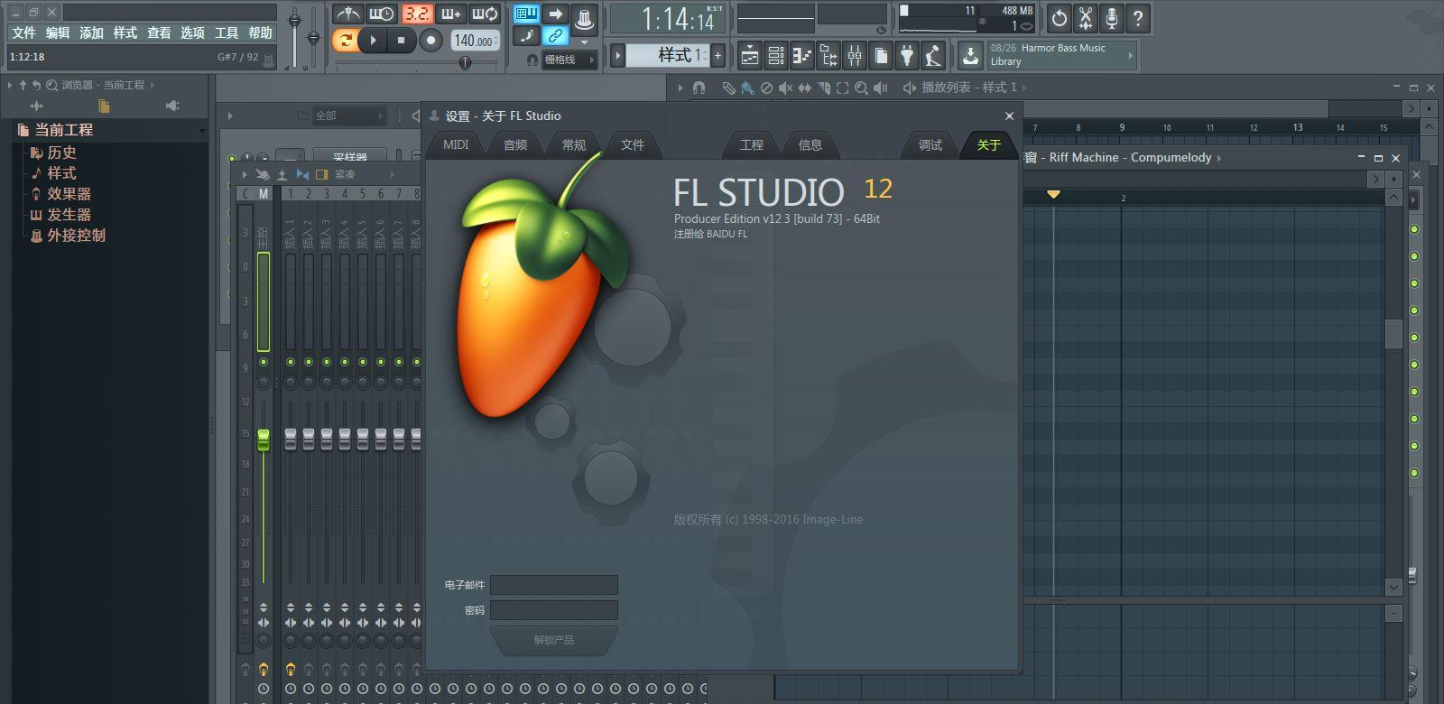Toggle the blue link/multilink controllers icon

click(556, 36)
